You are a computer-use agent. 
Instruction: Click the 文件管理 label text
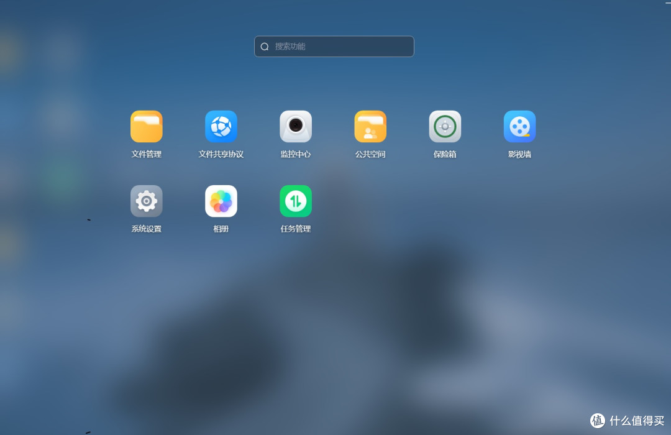click(x=147, y=154)
